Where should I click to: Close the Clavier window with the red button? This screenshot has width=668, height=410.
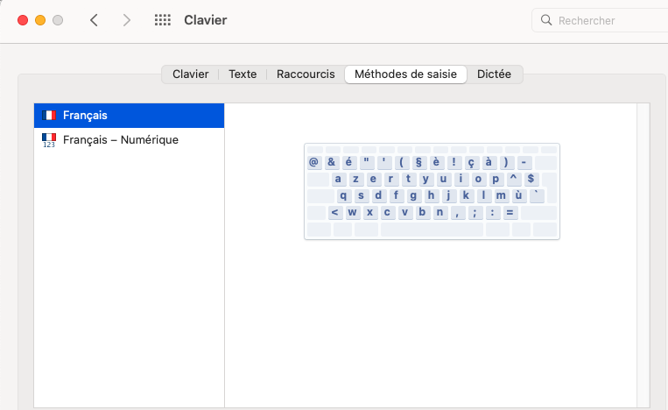coord(23,20)
